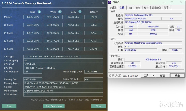Select the 主板 tab in CPU-Z
Screen dimensions: 186x111
tap(122, 8)
